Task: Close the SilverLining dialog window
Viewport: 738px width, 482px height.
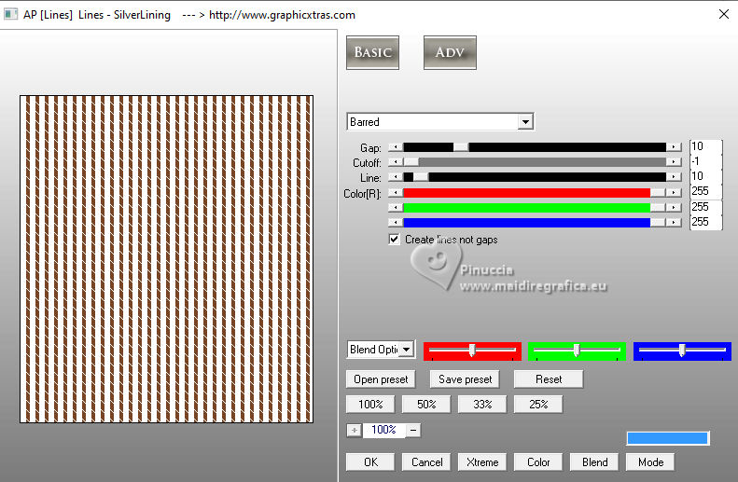Action: 724,14
